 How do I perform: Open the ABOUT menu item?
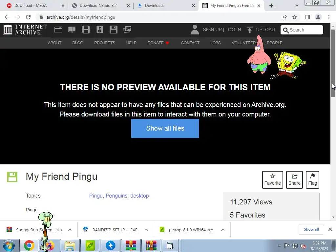pos(55,43)
